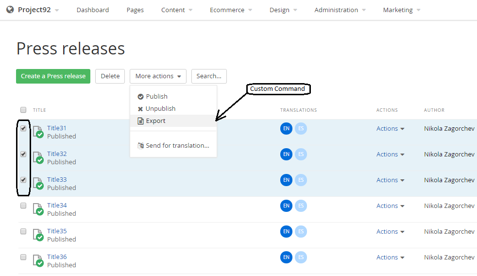Screen dimensions: 477x276
Task: Open the Actions dropdown for Title34
Action: [391, 206]
